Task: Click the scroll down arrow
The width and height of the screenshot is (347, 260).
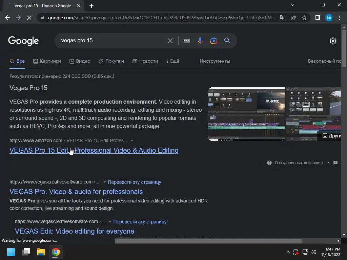Action: coord(344,235)
